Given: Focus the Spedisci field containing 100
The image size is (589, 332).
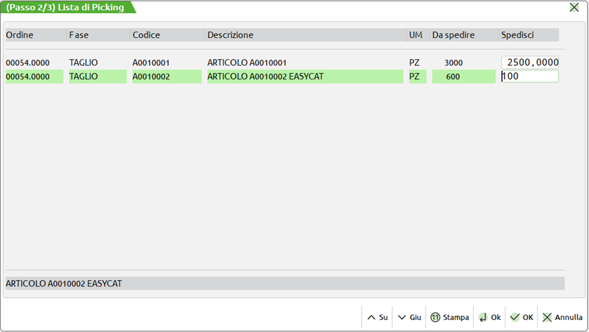Looking at the screenshot, I should [530, 77].
